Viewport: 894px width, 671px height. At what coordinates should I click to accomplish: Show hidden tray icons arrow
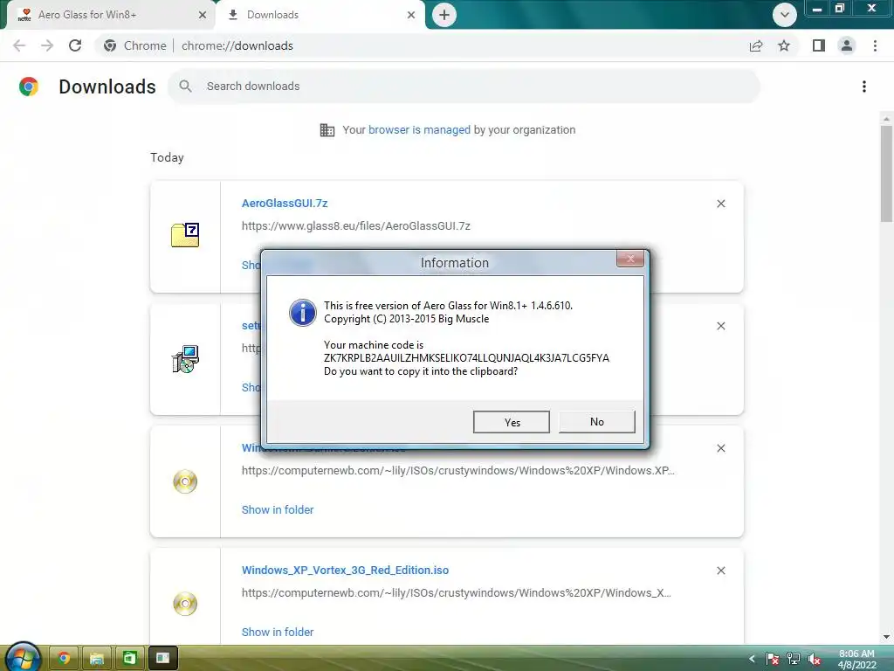752,659
